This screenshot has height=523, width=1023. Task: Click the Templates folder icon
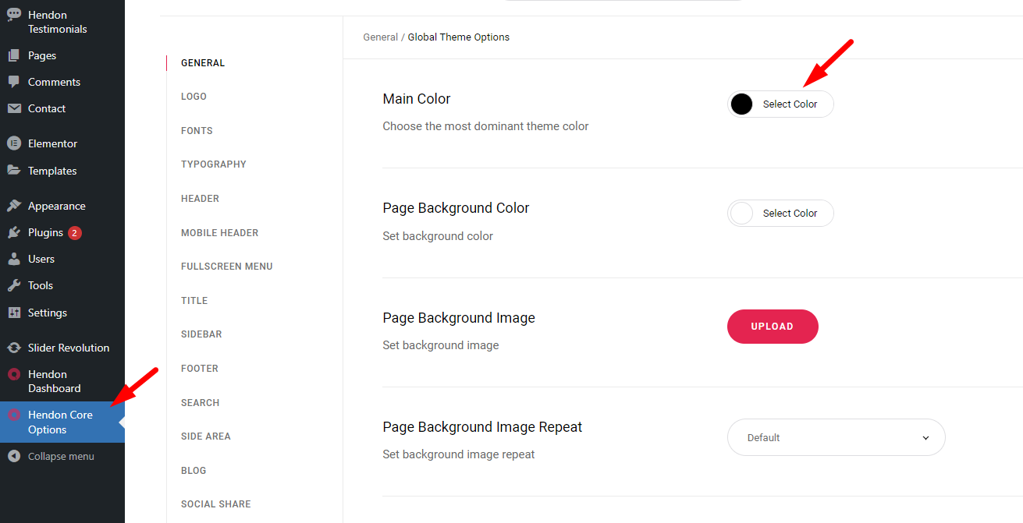[14, 171]
